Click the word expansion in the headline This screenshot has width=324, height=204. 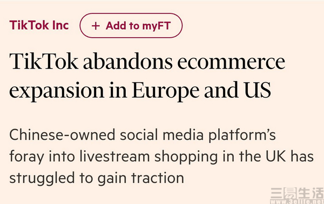57,91
